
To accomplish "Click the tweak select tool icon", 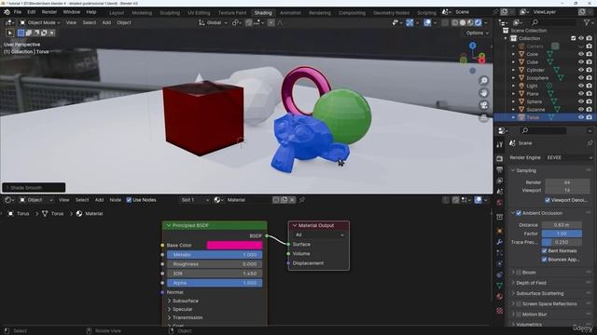I will [x=10, y=33].
